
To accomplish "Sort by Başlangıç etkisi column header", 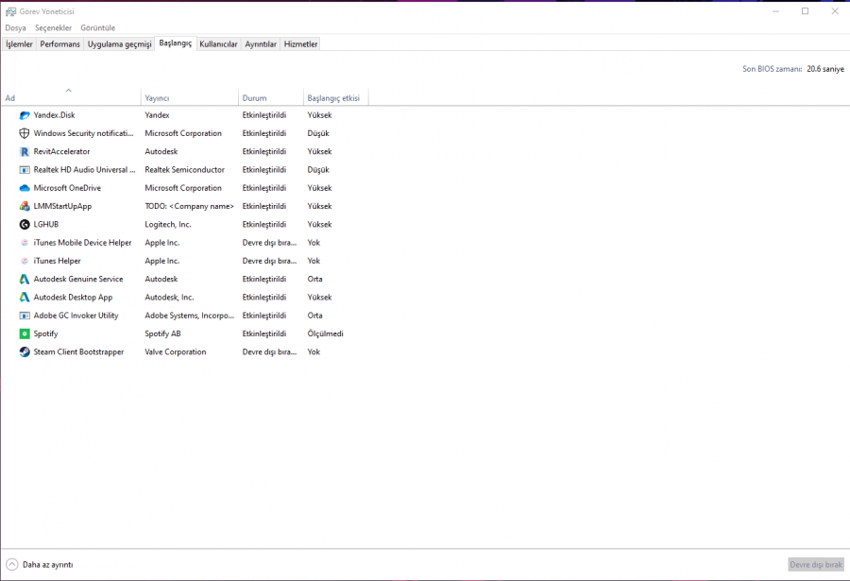I will [x=335, y=98].
